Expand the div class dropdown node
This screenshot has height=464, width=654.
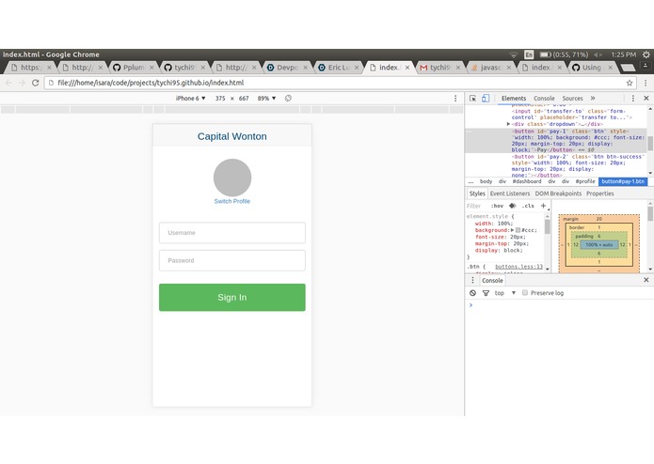coord(508,124)
